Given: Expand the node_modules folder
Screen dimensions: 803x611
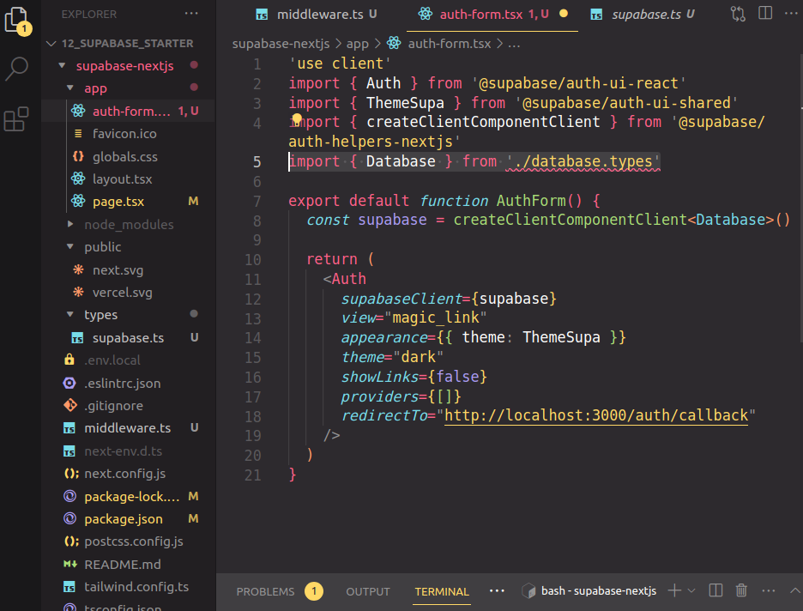Looking at the screenshot, I should click(128, 224).
